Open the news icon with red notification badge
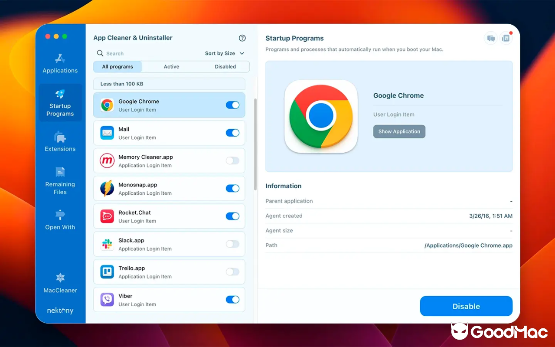Image resolution: width=555 pixels, height=347 pixels. click(x=506, y=38)
